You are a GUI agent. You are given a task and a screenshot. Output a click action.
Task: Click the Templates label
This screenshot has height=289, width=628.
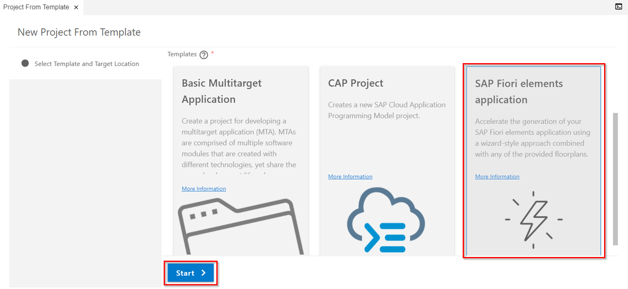point(182,54)
